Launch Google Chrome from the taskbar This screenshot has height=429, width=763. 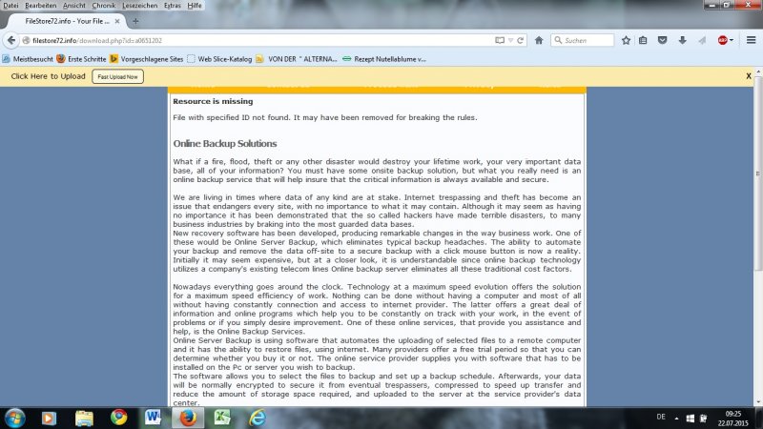(119, 417)
